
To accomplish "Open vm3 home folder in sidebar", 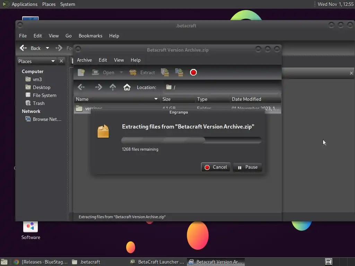I will pyautogui.click(x=34, y=79).
